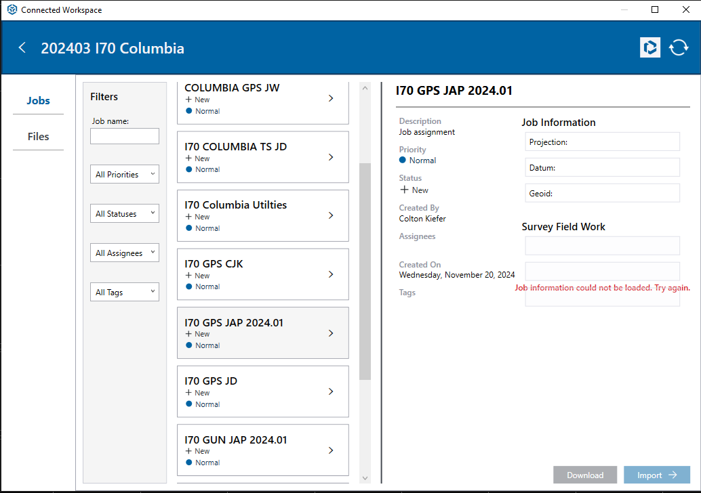Viewport: 701px width, 493px height.
Task: Open the All Priorities dropdown
Action: click(x=125, y=175)
